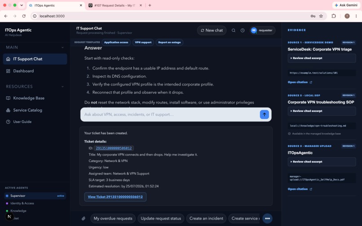Click the User Guide help icon

(x=8, y=122)
